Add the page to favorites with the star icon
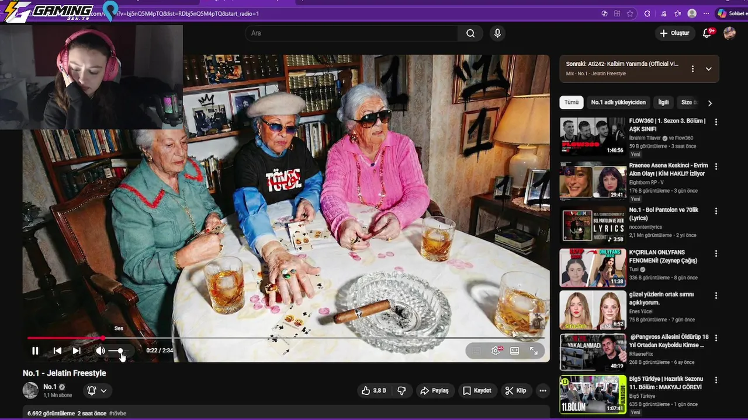The image size is (748, 420). click(630, 13)
